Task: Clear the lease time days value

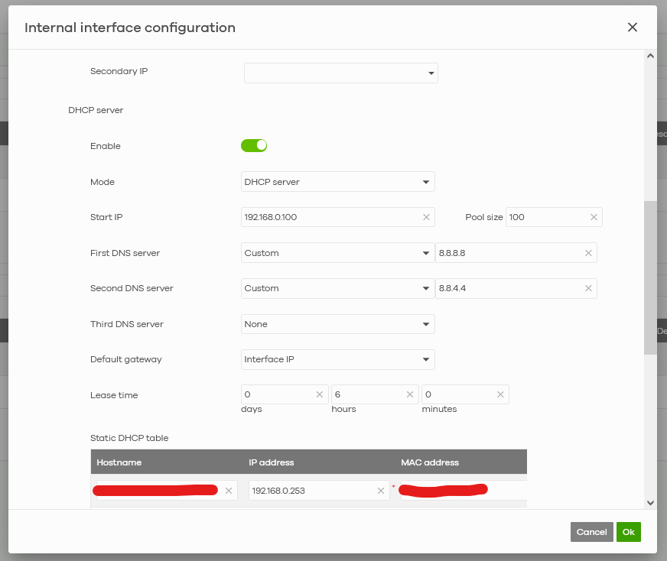Action: point(320,394)
